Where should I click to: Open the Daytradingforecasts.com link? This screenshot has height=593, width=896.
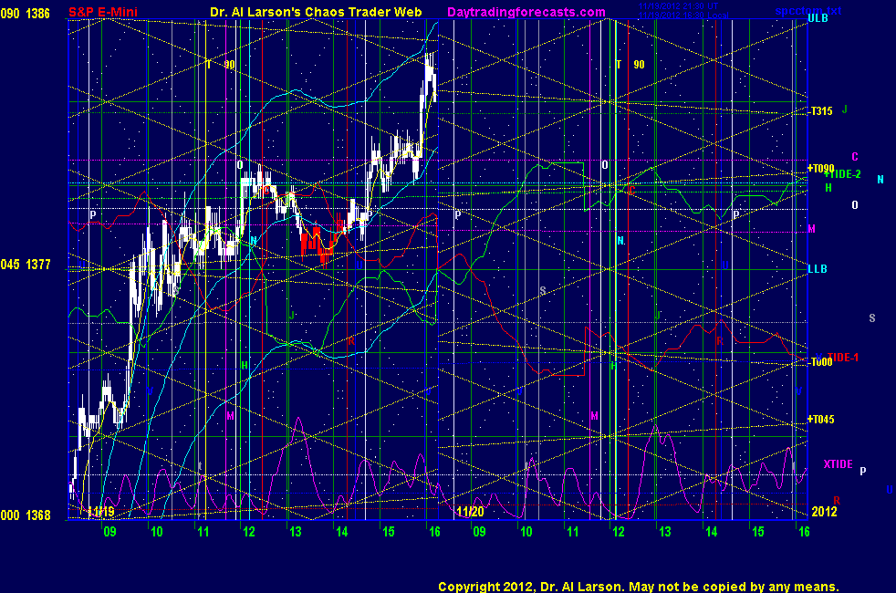click(x=526, y=12)
